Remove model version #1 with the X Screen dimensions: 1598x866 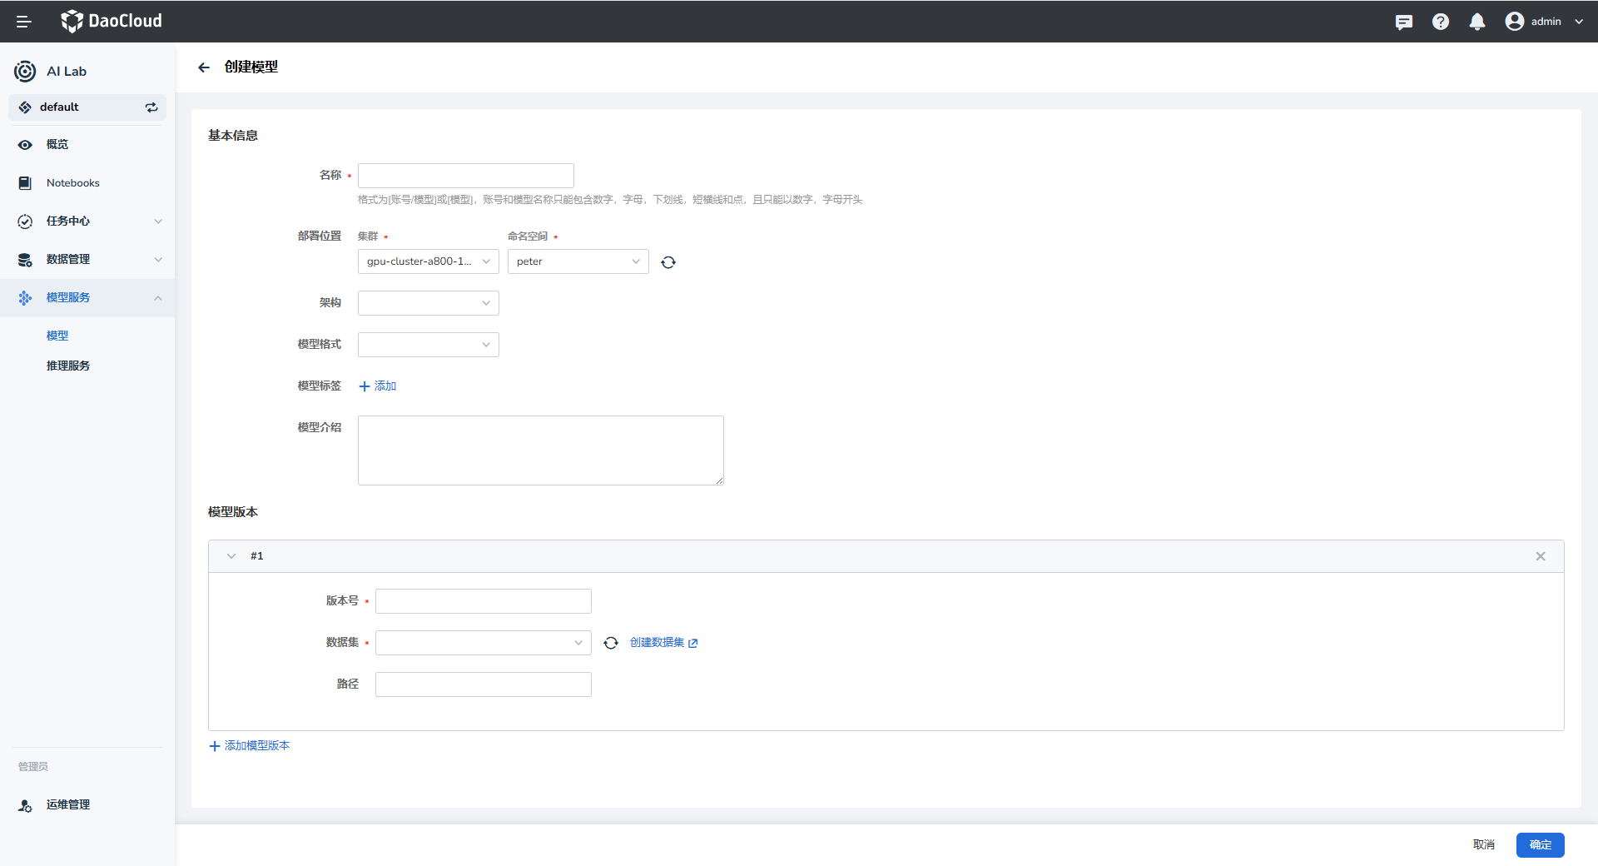[x=1540, y=556]
